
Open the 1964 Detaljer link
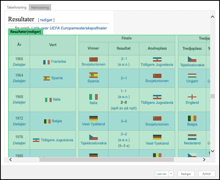pyautogui.click(x=19, y=81)
